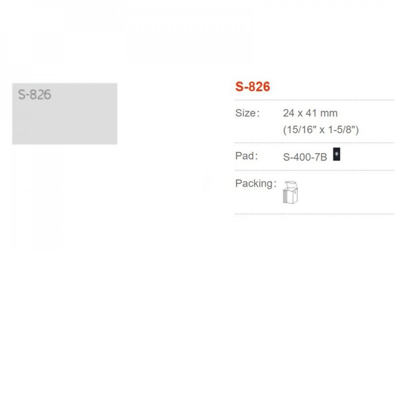The width and height of the screenshot is (395, 395).
Task: Click the dotted divider below the Packing row
Action: pos(314,214)
